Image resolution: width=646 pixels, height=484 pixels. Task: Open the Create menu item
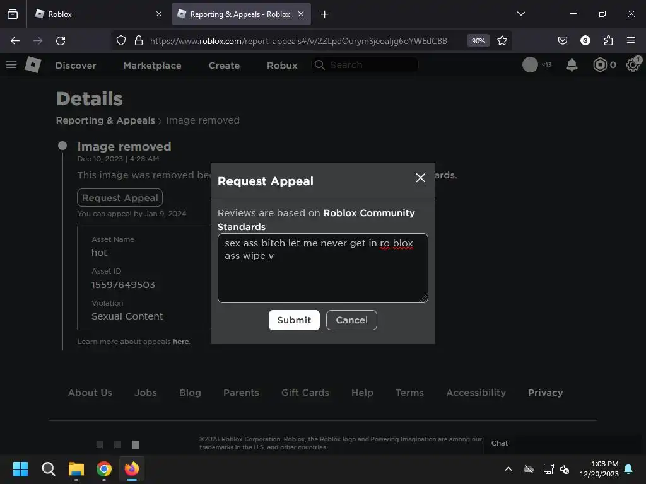coord(224,66)
